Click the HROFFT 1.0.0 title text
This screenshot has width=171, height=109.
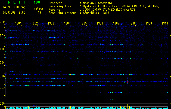coord(21,2)
